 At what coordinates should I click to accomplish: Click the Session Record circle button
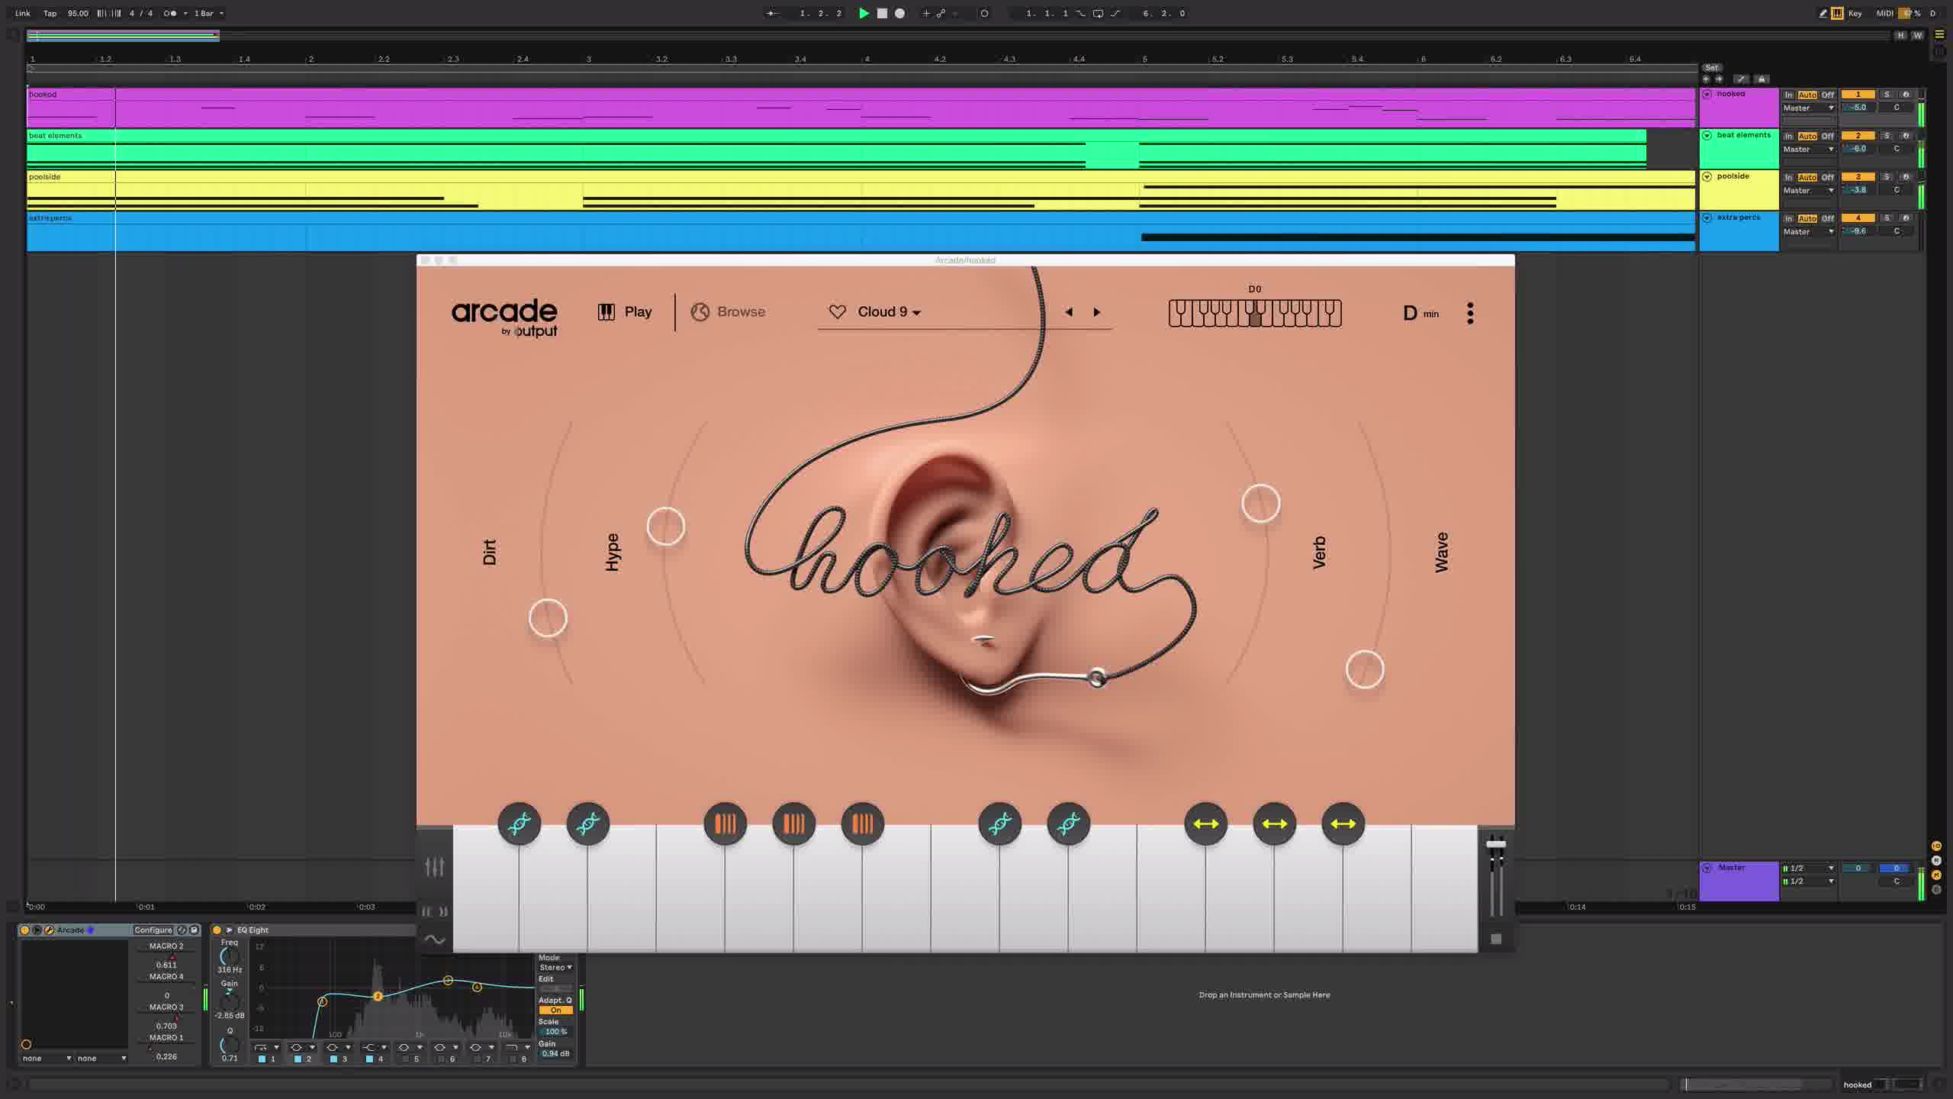[984, 13]
